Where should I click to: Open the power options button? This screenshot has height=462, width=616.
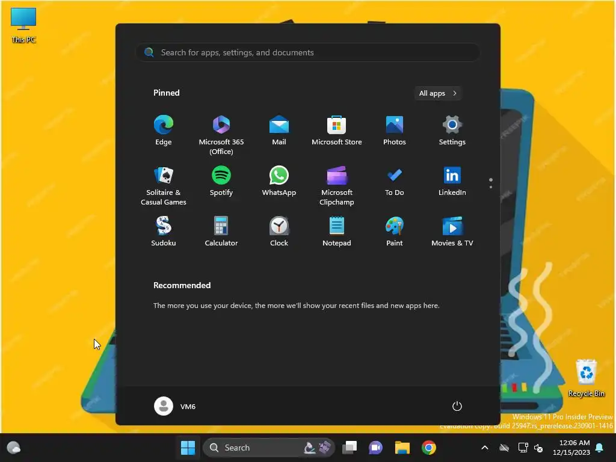(457, 406)
